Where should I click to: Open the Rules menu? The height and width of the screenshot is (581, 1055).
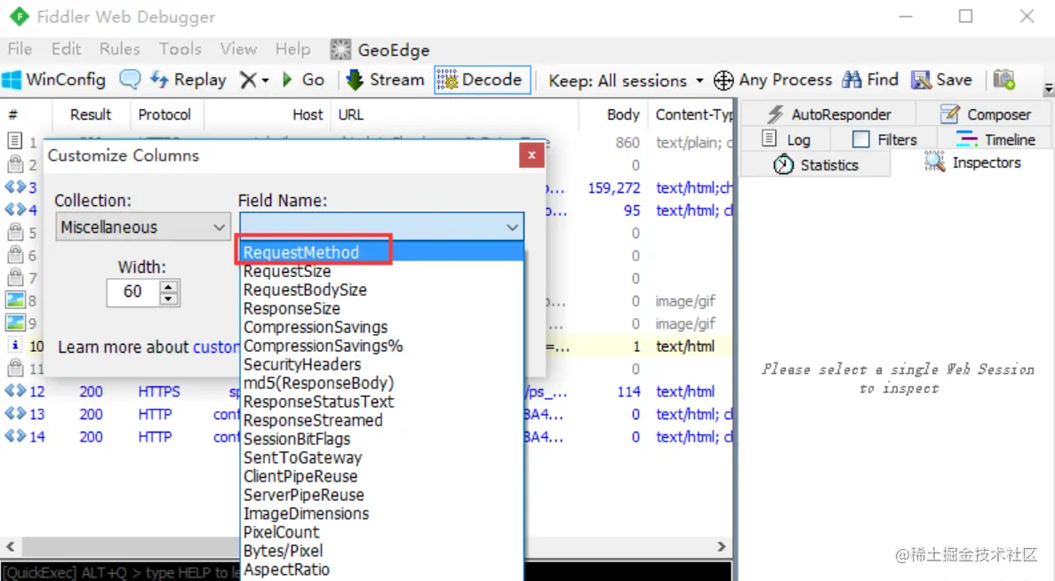(120, 49)
